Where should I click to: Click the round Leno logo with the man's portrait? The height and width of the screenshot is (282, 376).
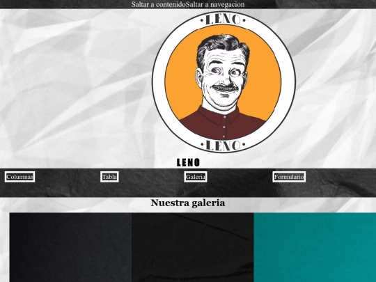coord(224,82)
